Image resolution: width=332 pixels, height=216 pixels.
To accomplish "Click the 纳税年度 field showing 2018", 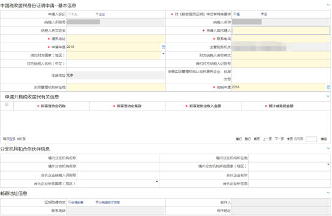I will 279,87.
